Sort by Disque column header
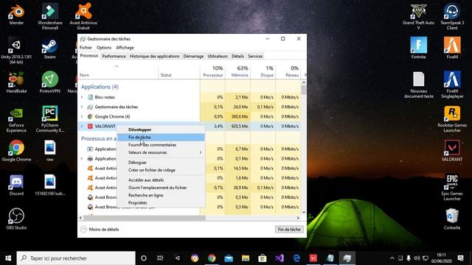Screen dimensions: 472x265 [263, 71]
